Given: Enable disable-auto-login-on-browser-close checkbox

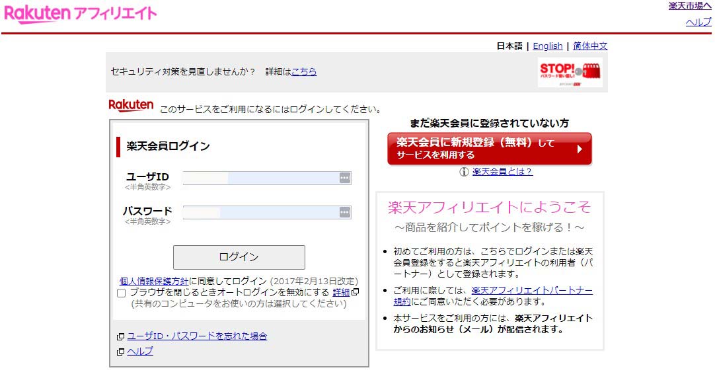Looking at the screenshot, I should [x=122, y=293].
